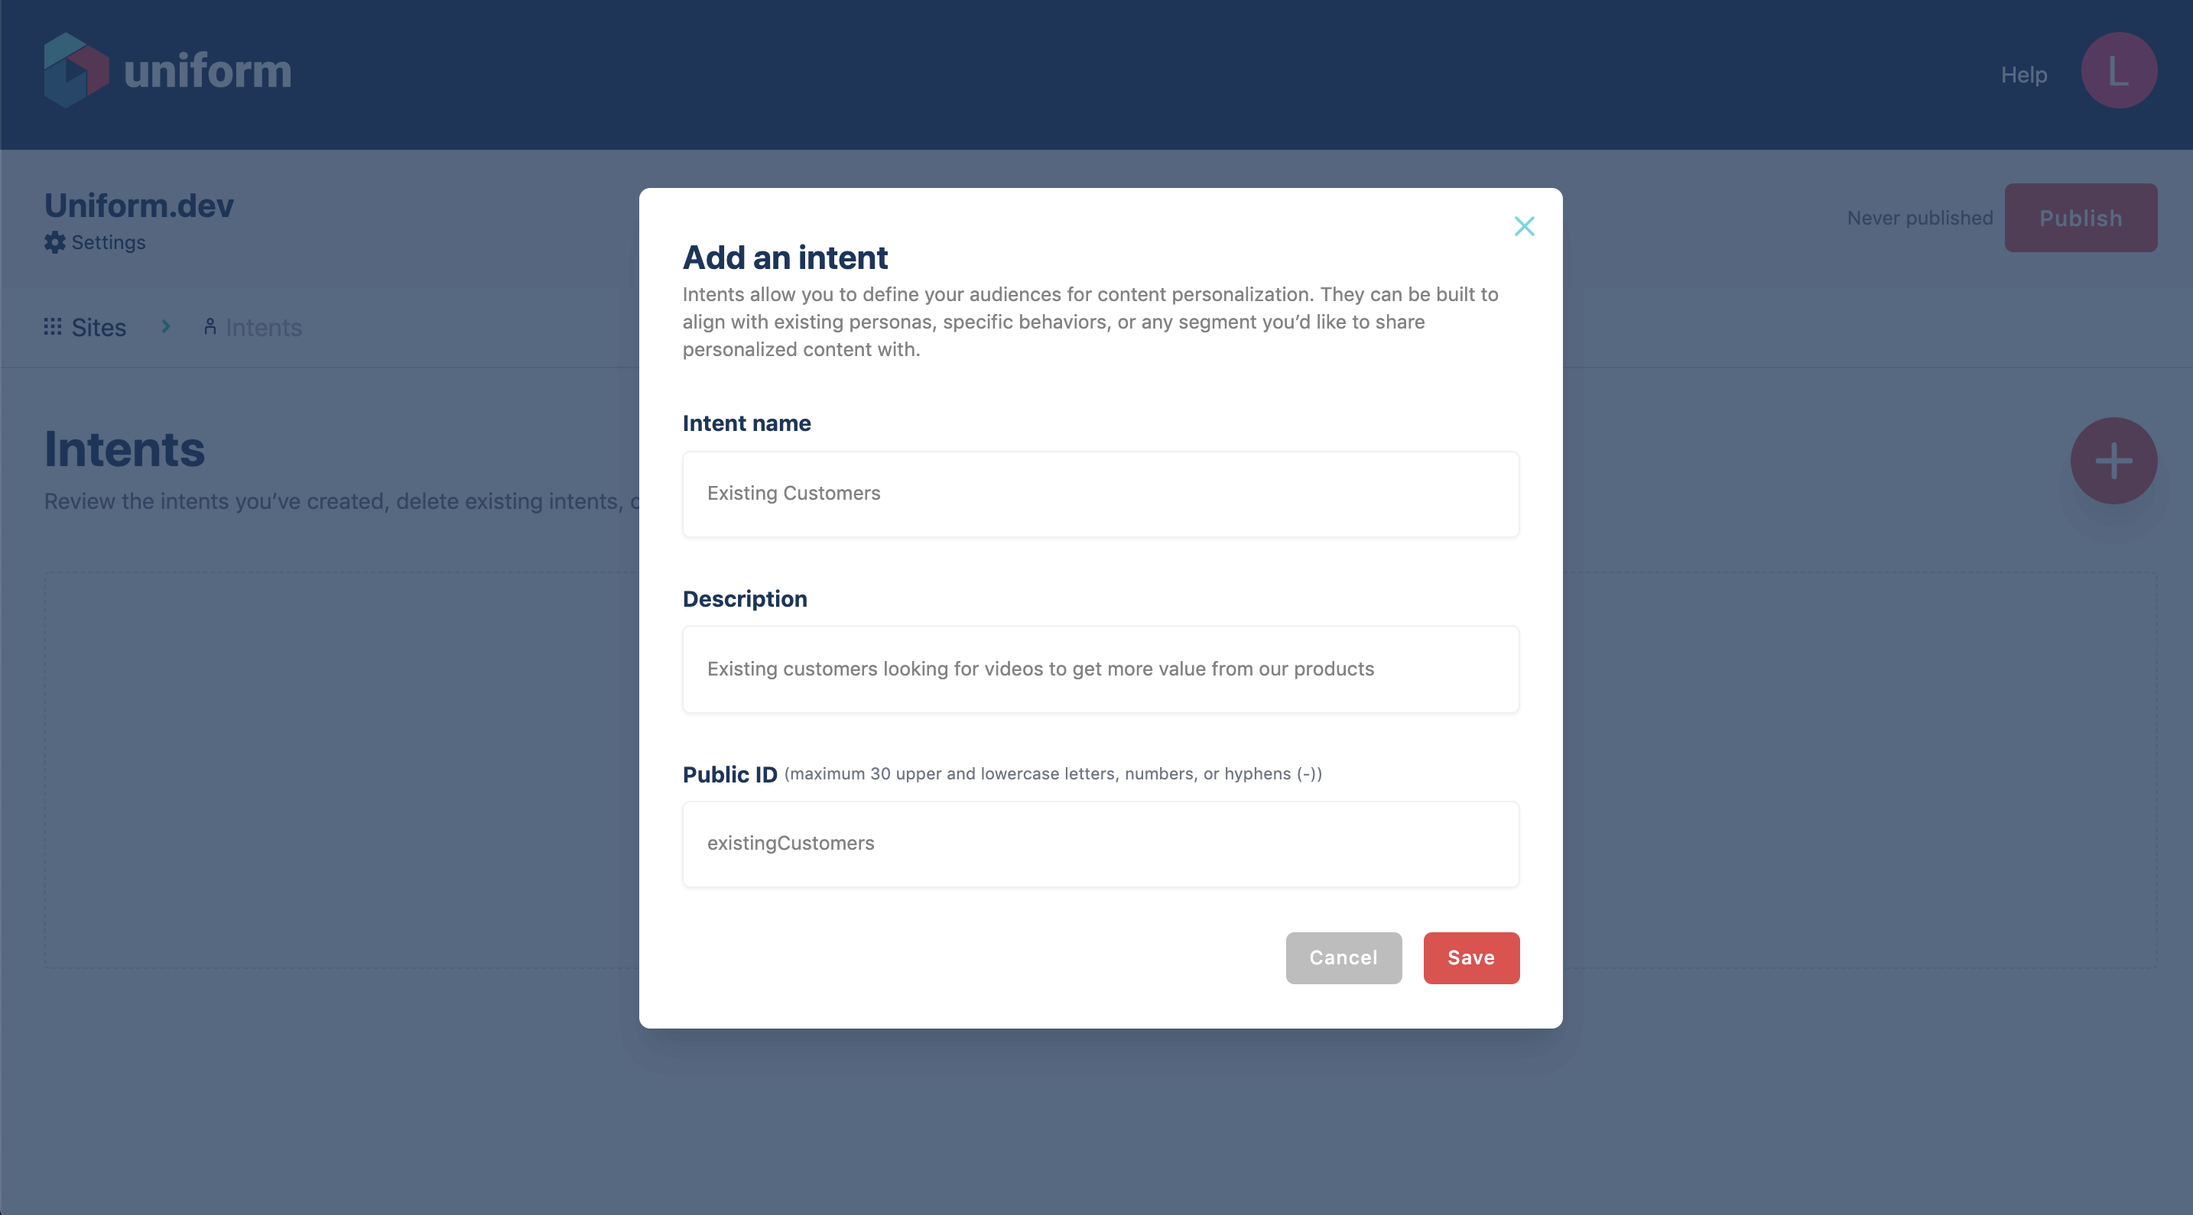
Task: Save the new intent
Action: click(1470, 957)
